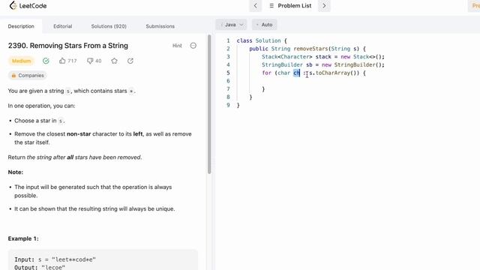Dislike the problem with thumbs down
This screenshot has width=480, height=270.
click(94, 61)
